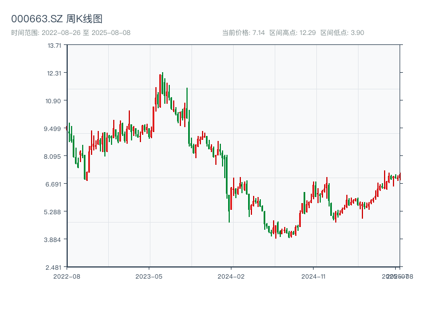Click the 13.71 y-axis price label
Screen dimensions: 444x333
(x=54, y=46)
